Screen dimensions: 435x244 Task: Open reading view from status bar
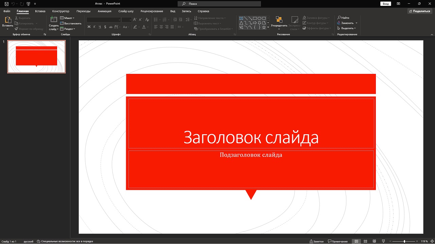374,241
